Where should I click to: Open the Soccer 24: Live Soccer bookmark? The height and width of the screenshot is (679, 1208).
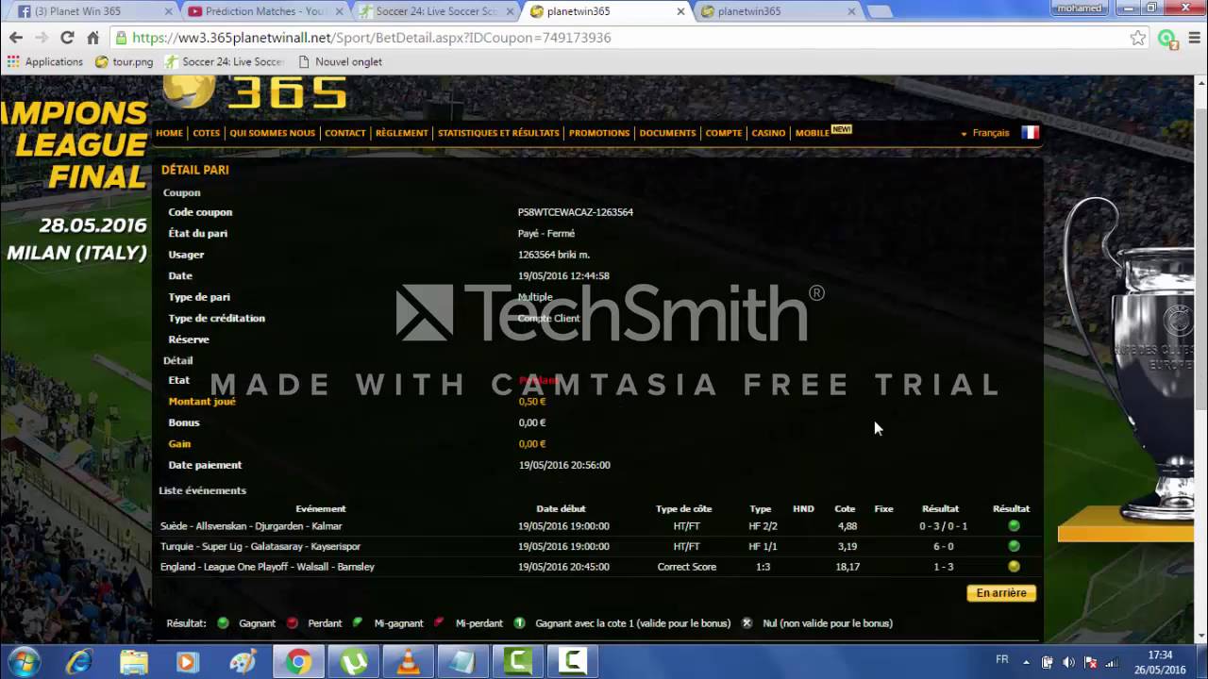[224, 61]
